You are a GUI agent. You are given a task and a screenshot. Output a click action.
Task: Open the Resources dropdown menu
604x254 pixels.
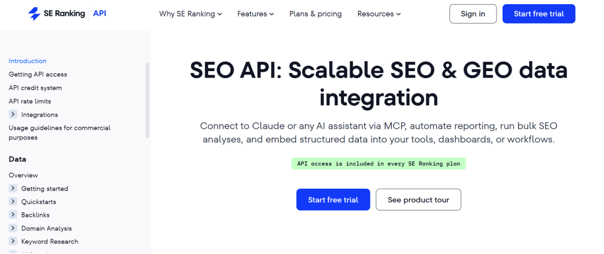(379, 14)
